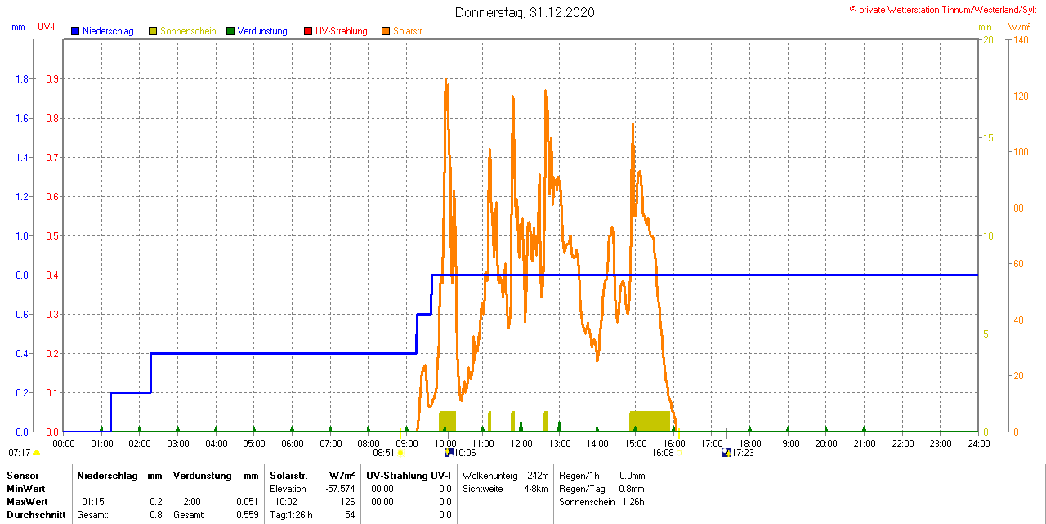Click the Wolkenunterg value 242m
The height and width of the screenshot is (524, 1046).
point(538,476)
